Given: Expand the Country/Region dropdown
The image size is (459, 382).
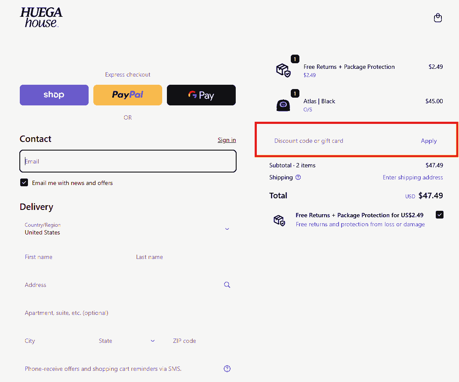Looking at the screenshot, I should (128, 229).
